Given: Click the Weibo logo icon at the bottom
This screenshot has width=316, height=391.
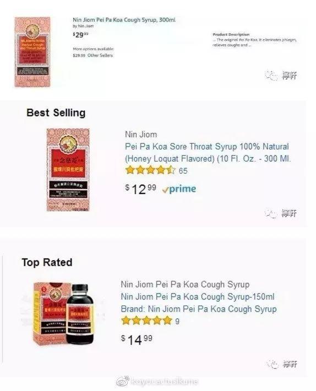Looking at the screenshot, I should click(123, 381).
